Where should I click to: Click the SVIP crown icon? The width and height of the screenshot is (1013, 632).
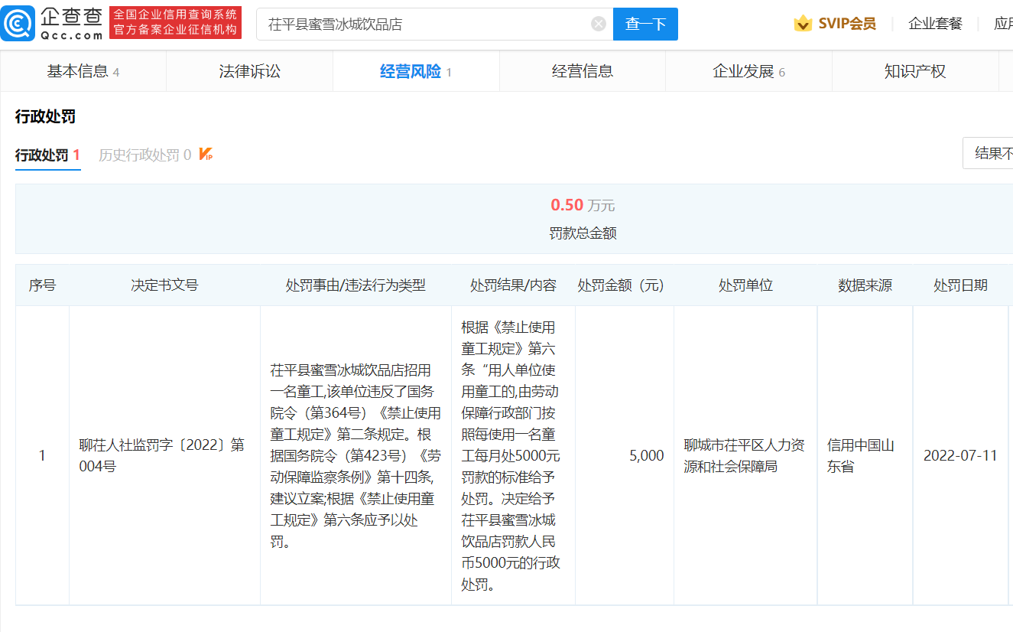click(803, 24)
